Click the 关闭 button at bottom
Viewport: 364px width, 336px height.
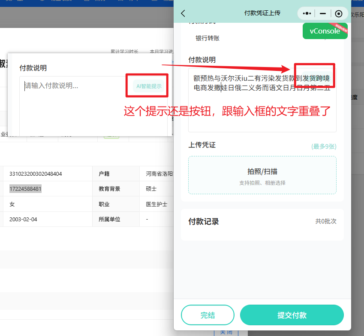[226, 332]
